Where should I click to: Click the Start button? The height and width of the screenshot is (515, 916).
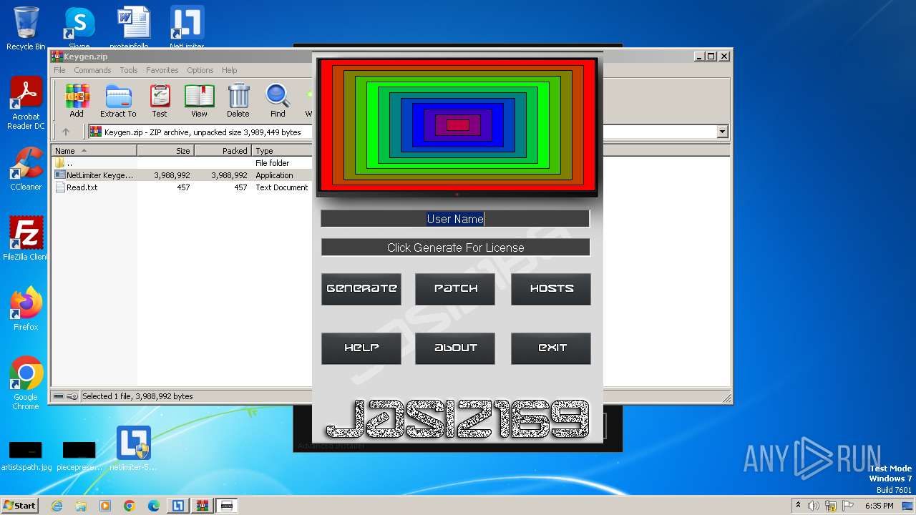point(20,505)
